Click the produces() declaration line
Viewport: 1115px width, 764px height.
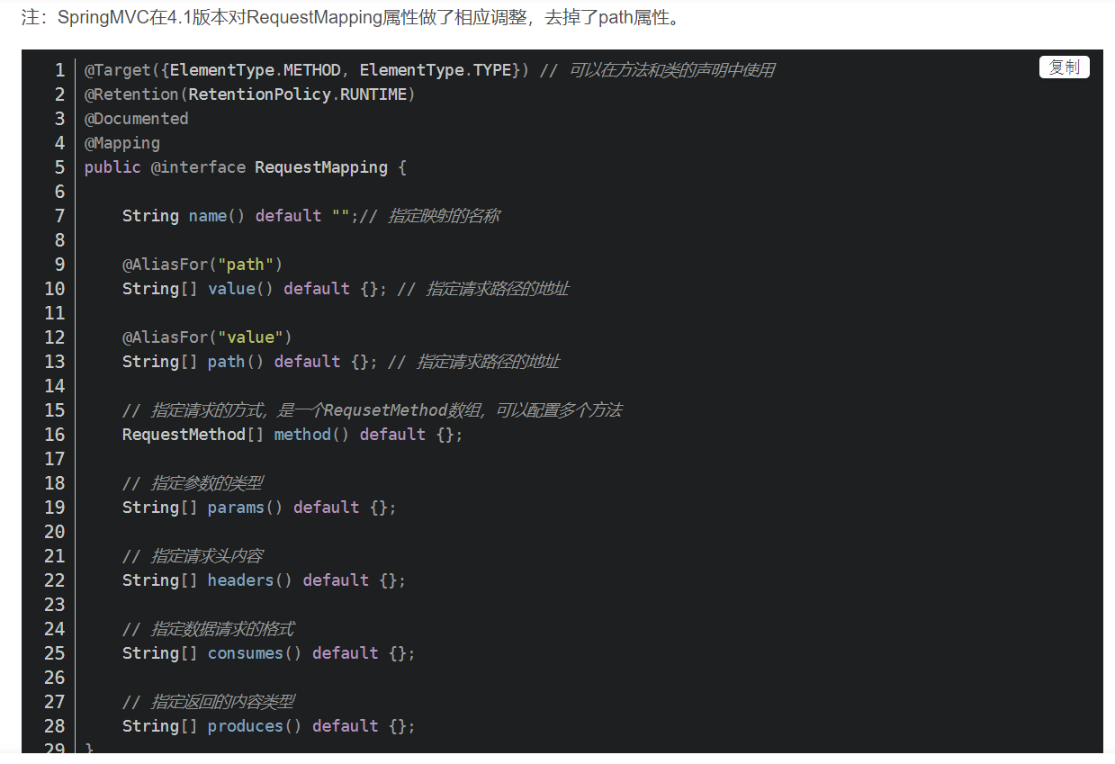click(269, 726)
